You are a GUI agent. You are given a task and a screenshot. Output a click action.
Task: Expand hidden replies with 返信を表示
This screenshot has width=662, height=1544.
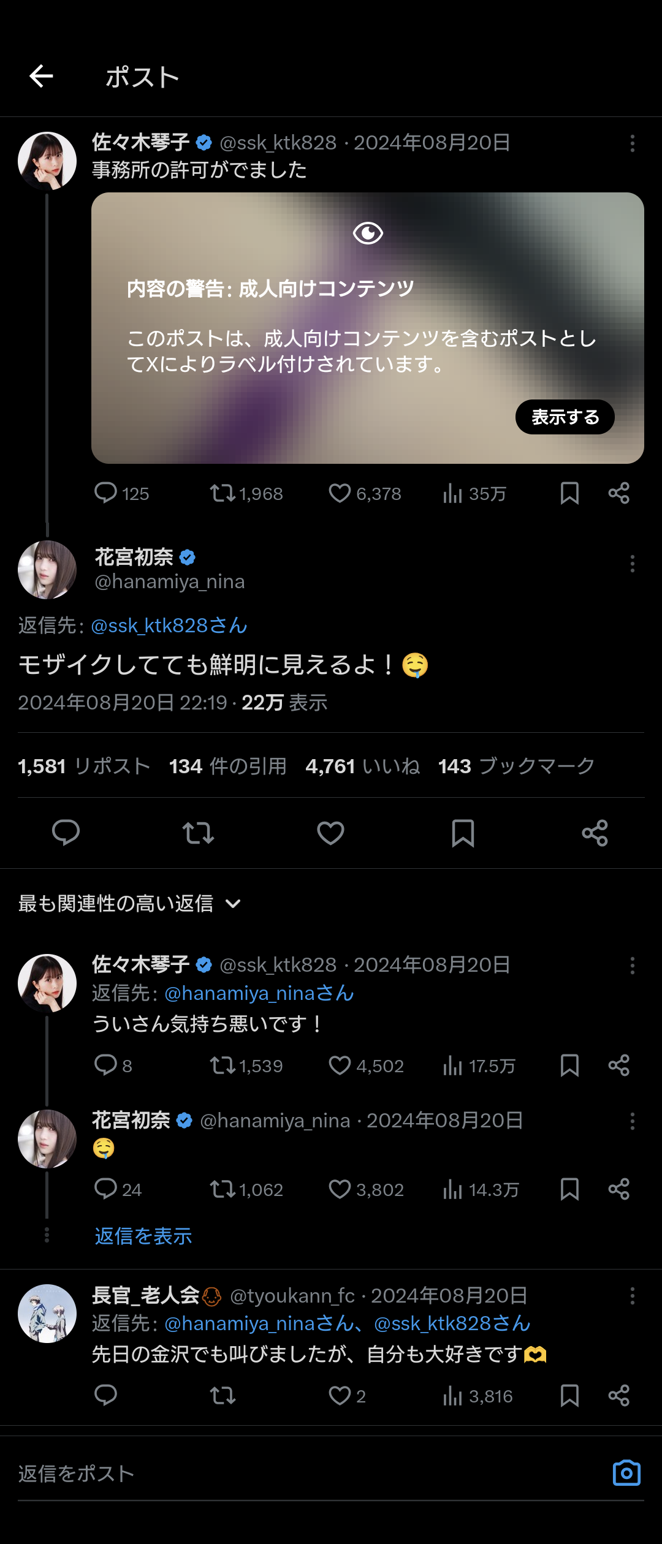pyautogui.click(x=143, y=1236)
